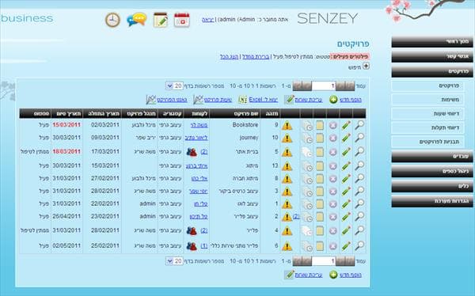The height and width of the screenshot is (296, 475).
Task: Open the notepad with pencil icon
Action: pos(161,20)
